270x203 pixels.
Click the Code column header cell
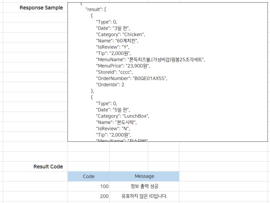click(x=88, y=177)
